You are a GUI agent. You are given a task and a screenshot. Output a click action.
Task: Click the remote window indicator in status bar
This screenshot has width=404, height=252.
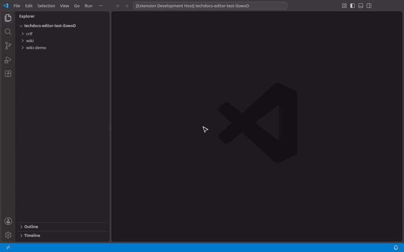pyautogui.click(x=8, y=247)
